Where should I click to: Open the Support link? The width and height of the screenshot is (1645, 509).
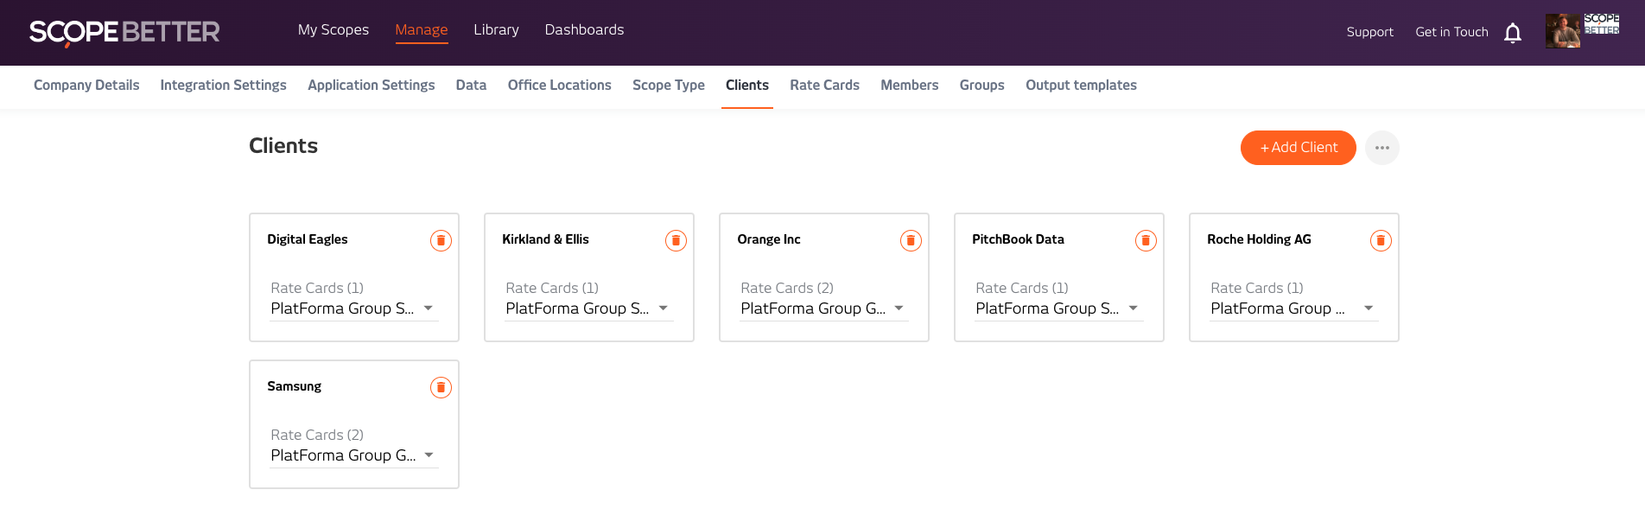click(x=1369, y=32)
